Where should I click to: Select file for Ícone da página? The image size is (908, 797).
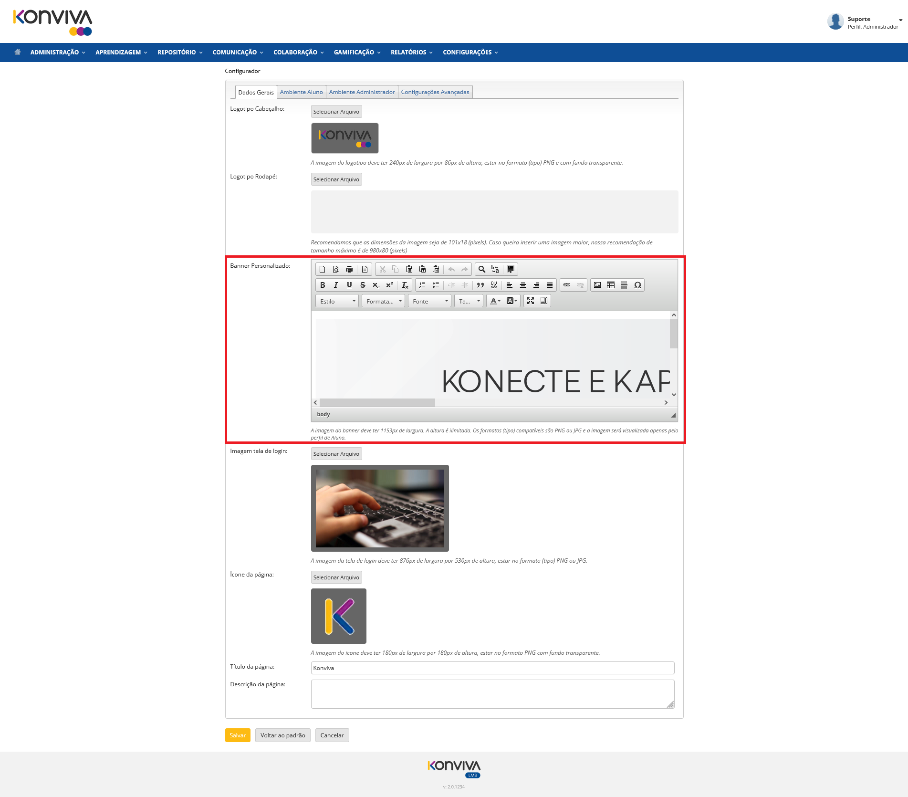click(x=336, y=577)
